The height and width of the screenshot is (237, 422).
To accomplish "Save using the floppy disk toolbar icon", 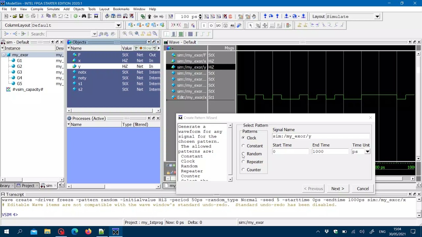I will (21, 16).
